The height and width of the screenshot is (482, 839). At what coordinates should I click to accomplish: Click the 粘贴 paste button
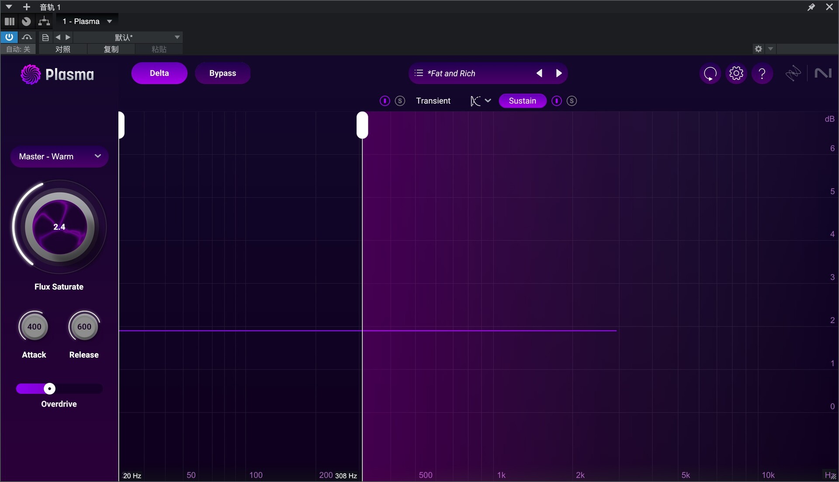tap(159, 49)
